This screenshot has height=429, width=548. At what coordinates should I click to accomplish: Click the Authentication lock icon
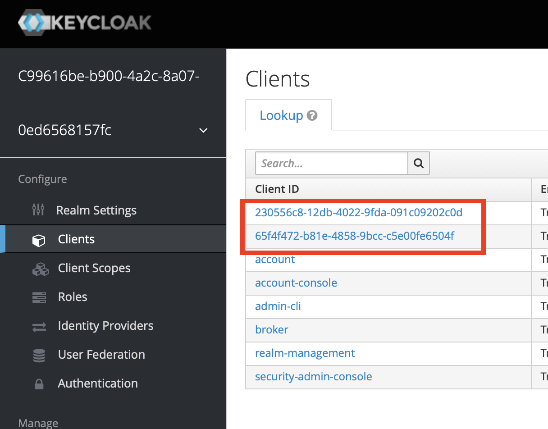click(x=39, y=384)
